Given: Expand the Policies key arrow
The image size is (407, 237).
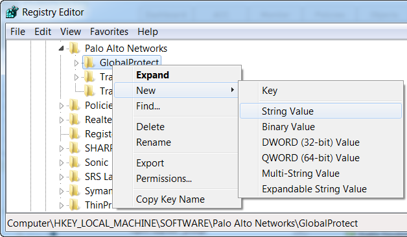Looking at the screenshot, I should [x=62, y=106].
